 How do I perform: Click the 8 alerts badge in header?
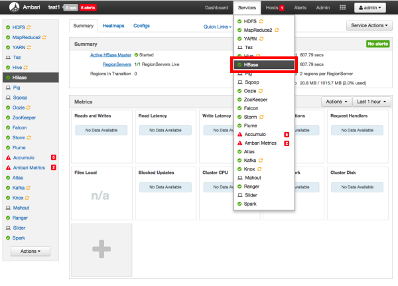tap(88, 7)
